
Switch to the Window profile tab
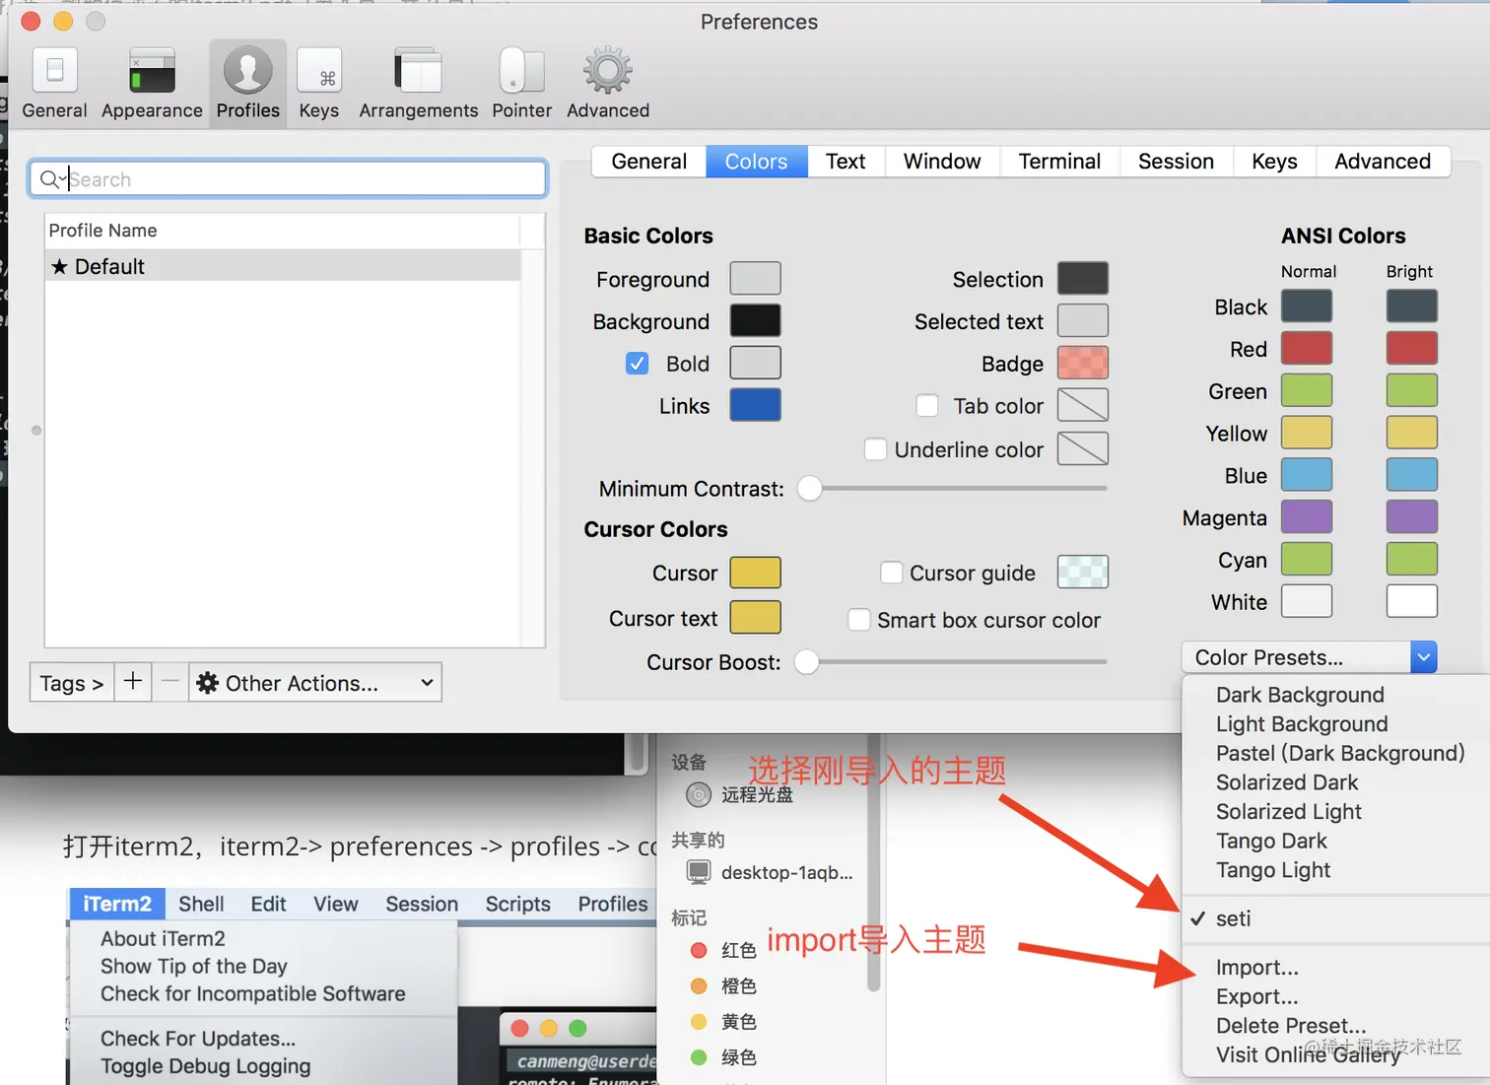pos(942,162)
